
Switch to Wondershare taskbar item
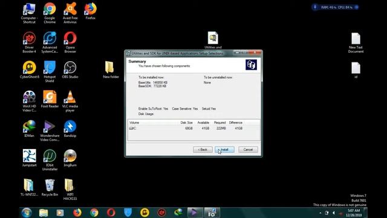195,213
